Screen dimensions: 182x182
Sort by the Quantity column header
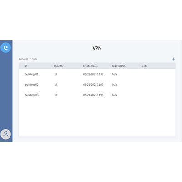tap(59, 66)
